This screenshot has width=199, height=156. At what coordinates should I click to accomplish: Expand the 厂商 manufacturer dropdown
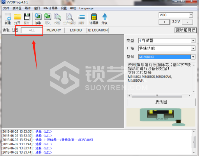click(193, 49)
